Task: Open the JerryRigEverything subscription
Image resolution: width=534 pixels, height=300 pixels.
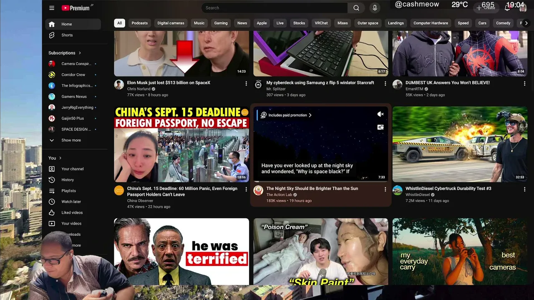Action: [73, 107]
